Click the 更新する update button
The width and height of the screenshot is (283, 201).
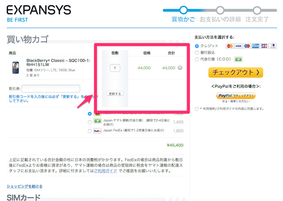tap(115, 94)
